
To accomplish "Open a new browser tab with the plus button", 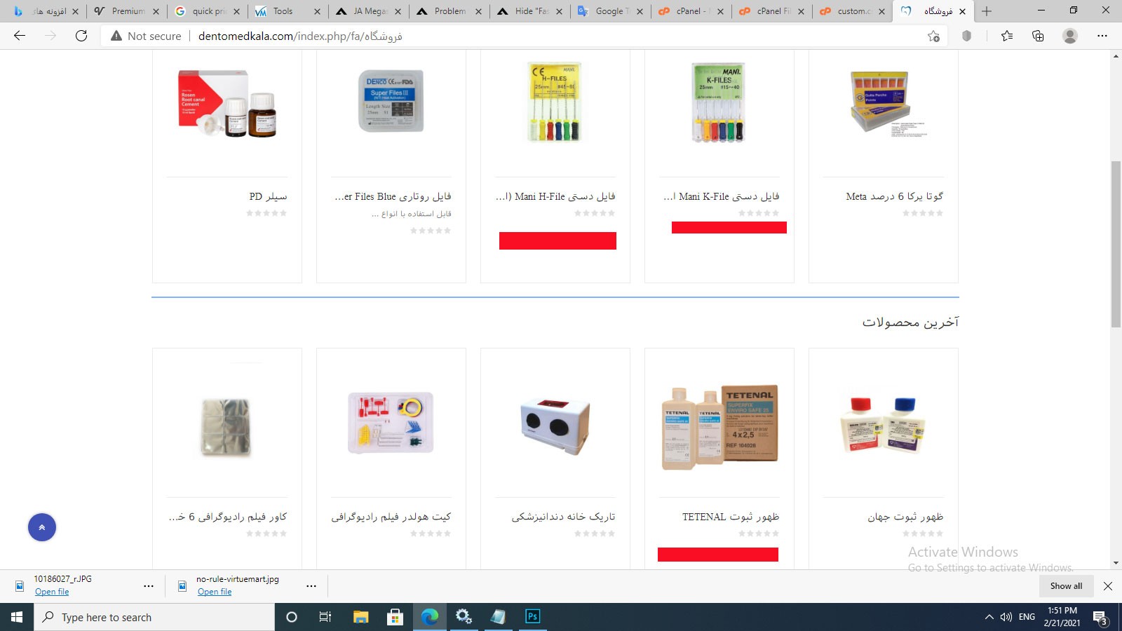I will [x=987, y=11].
